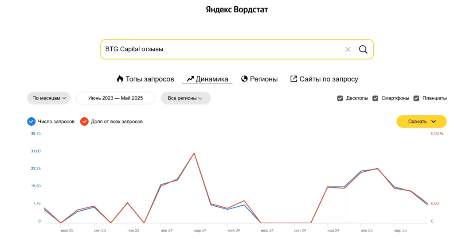
Task: Click the сен 23 axis label
Action: point(100,230)
